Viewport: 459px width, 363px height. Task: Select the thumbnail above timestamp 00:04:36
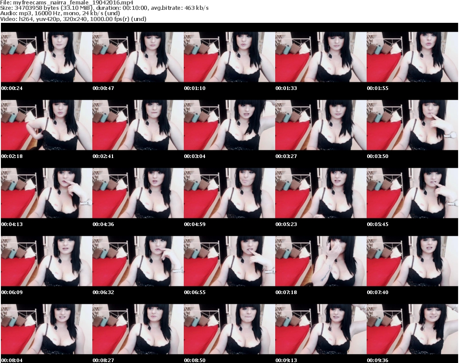point(138,193)
